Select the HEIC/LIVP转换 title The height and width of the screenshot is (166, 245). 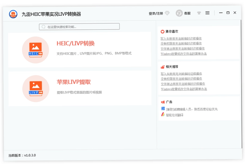coord(76,43)
